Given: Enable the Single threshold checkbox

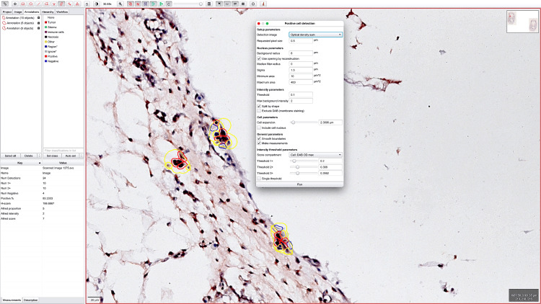Looking at the screenshot, I should click(259, 179).
